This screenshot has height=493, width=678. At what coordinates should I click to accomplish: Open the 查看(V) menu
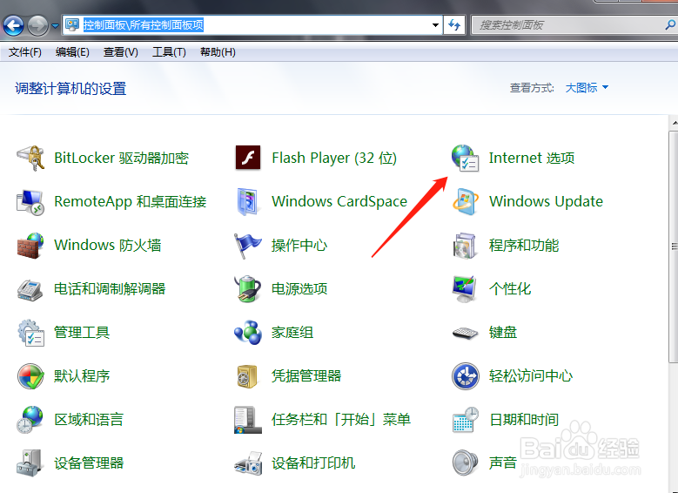click(121, 52)
